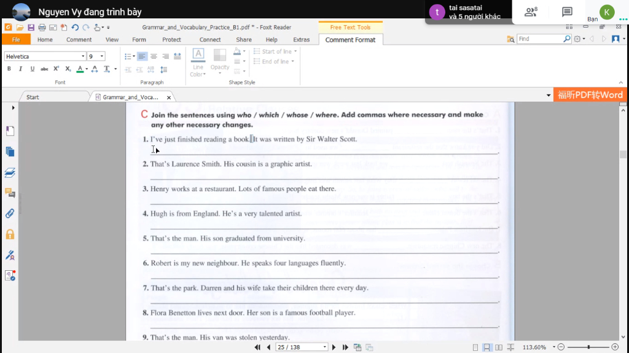The width and height of the screenshot is (629, 353).
Task: Open the bookmarks panel in sidebar
Action: [x=10, y=131]
